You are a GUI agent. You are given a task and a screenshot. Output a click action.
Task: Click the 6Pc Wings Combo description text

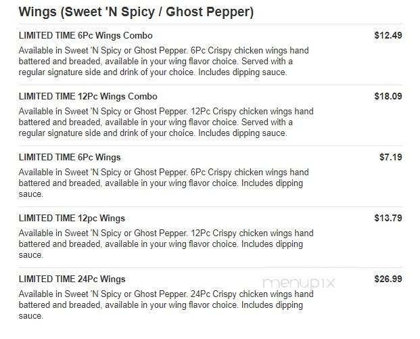pos(166,62)
